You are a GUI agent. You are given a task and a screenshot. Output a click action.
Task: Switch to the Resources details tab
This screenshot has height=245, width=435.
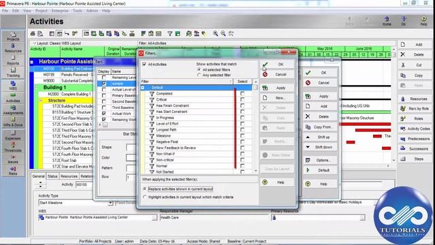(69, 176)
